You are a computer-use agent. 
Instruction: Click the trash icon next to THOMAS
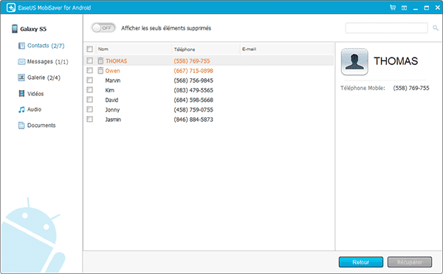[x=100, y=61]
